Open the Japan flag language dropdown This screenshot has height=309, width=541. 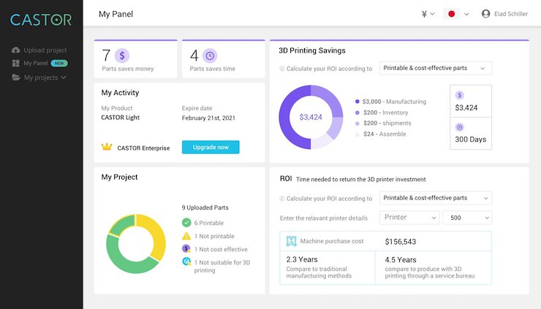pos(458,14)
